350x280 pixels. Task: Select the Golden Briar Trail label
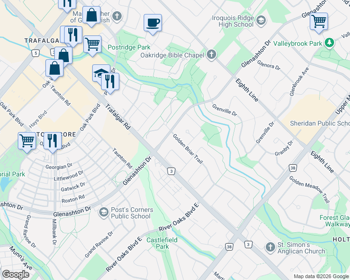(188, 149)
